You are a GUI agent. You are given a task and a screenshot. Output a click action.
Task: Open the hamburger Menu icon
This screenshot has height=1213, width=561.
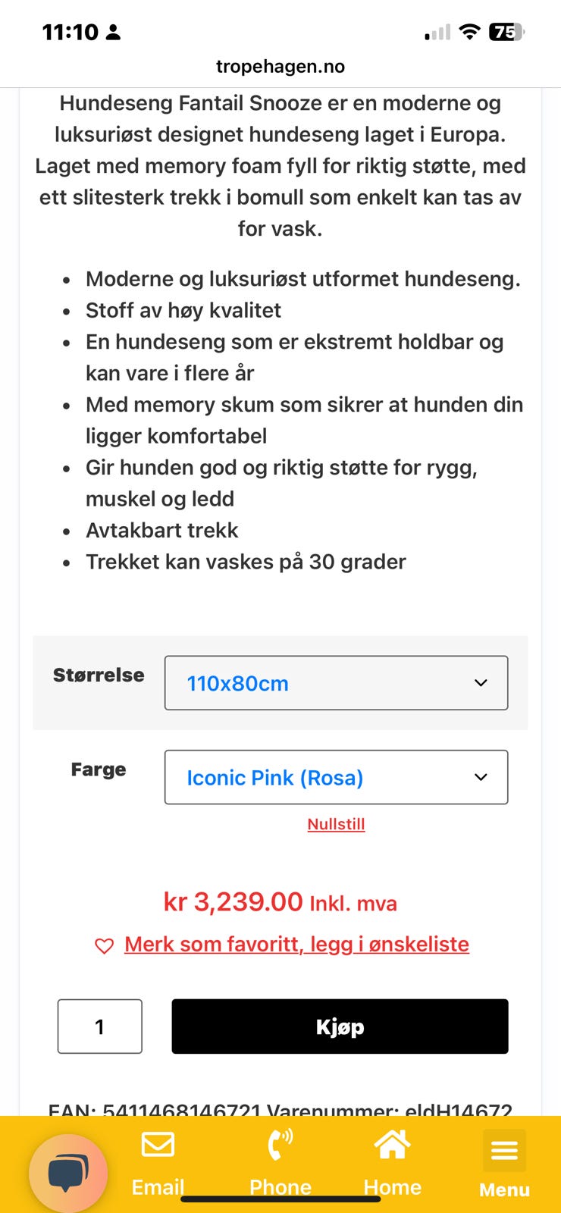[x=504, y=1151]
